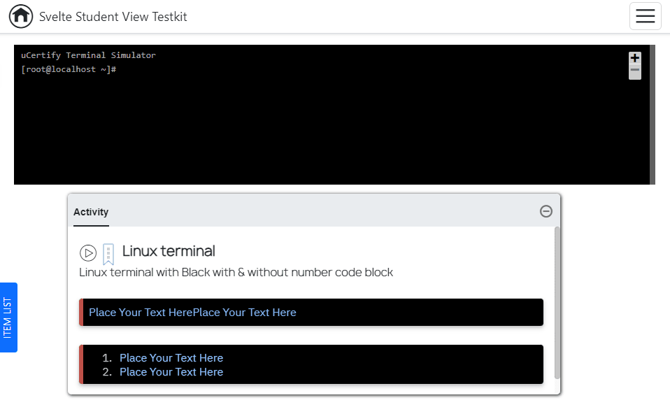
Task: Click the Linux terminal activity heading
Action: pos(168,252)
